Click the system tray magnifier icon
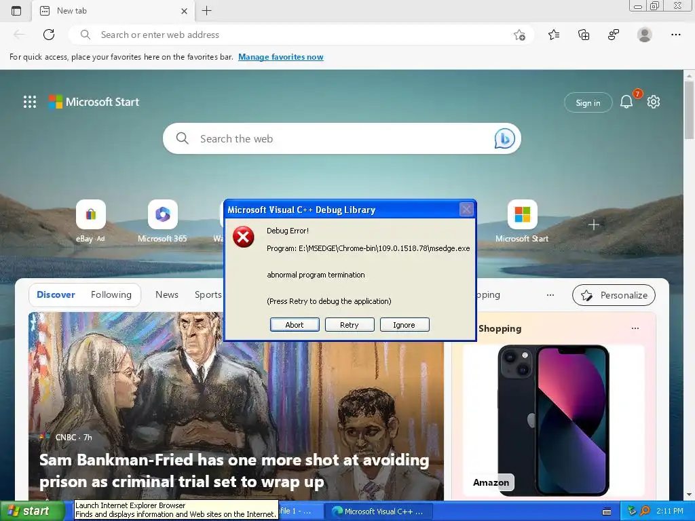This screenshot has width=695, height=521. pyautogui.click(x=645, y=512)
